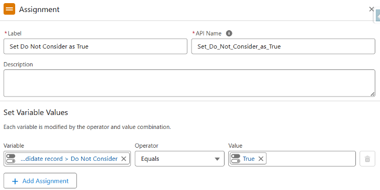Focus the API Name input field
380x190 pixels.
tap(283, 46)
